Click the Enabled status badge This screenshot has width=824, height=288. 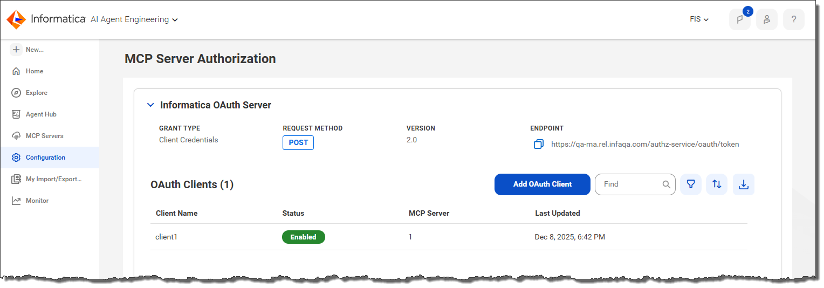(304, 237)
